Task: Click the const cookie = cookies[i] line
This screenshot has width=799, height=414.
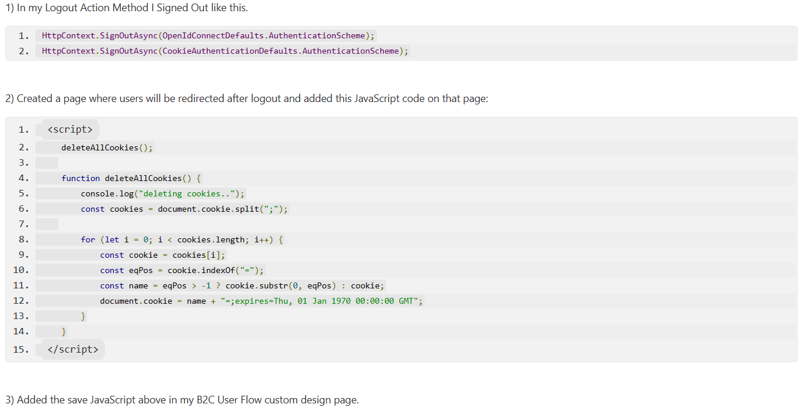Action: [162, 255]
